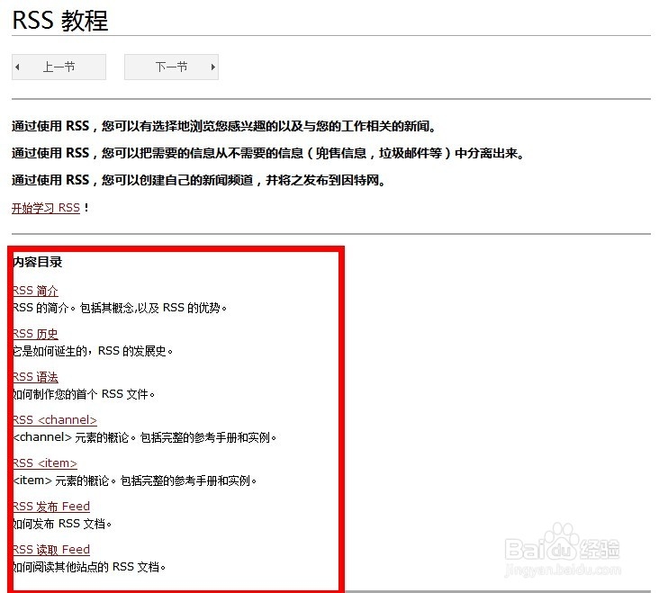
Task: Open the RSS 读取 Feed link
Action: point(51,550)
